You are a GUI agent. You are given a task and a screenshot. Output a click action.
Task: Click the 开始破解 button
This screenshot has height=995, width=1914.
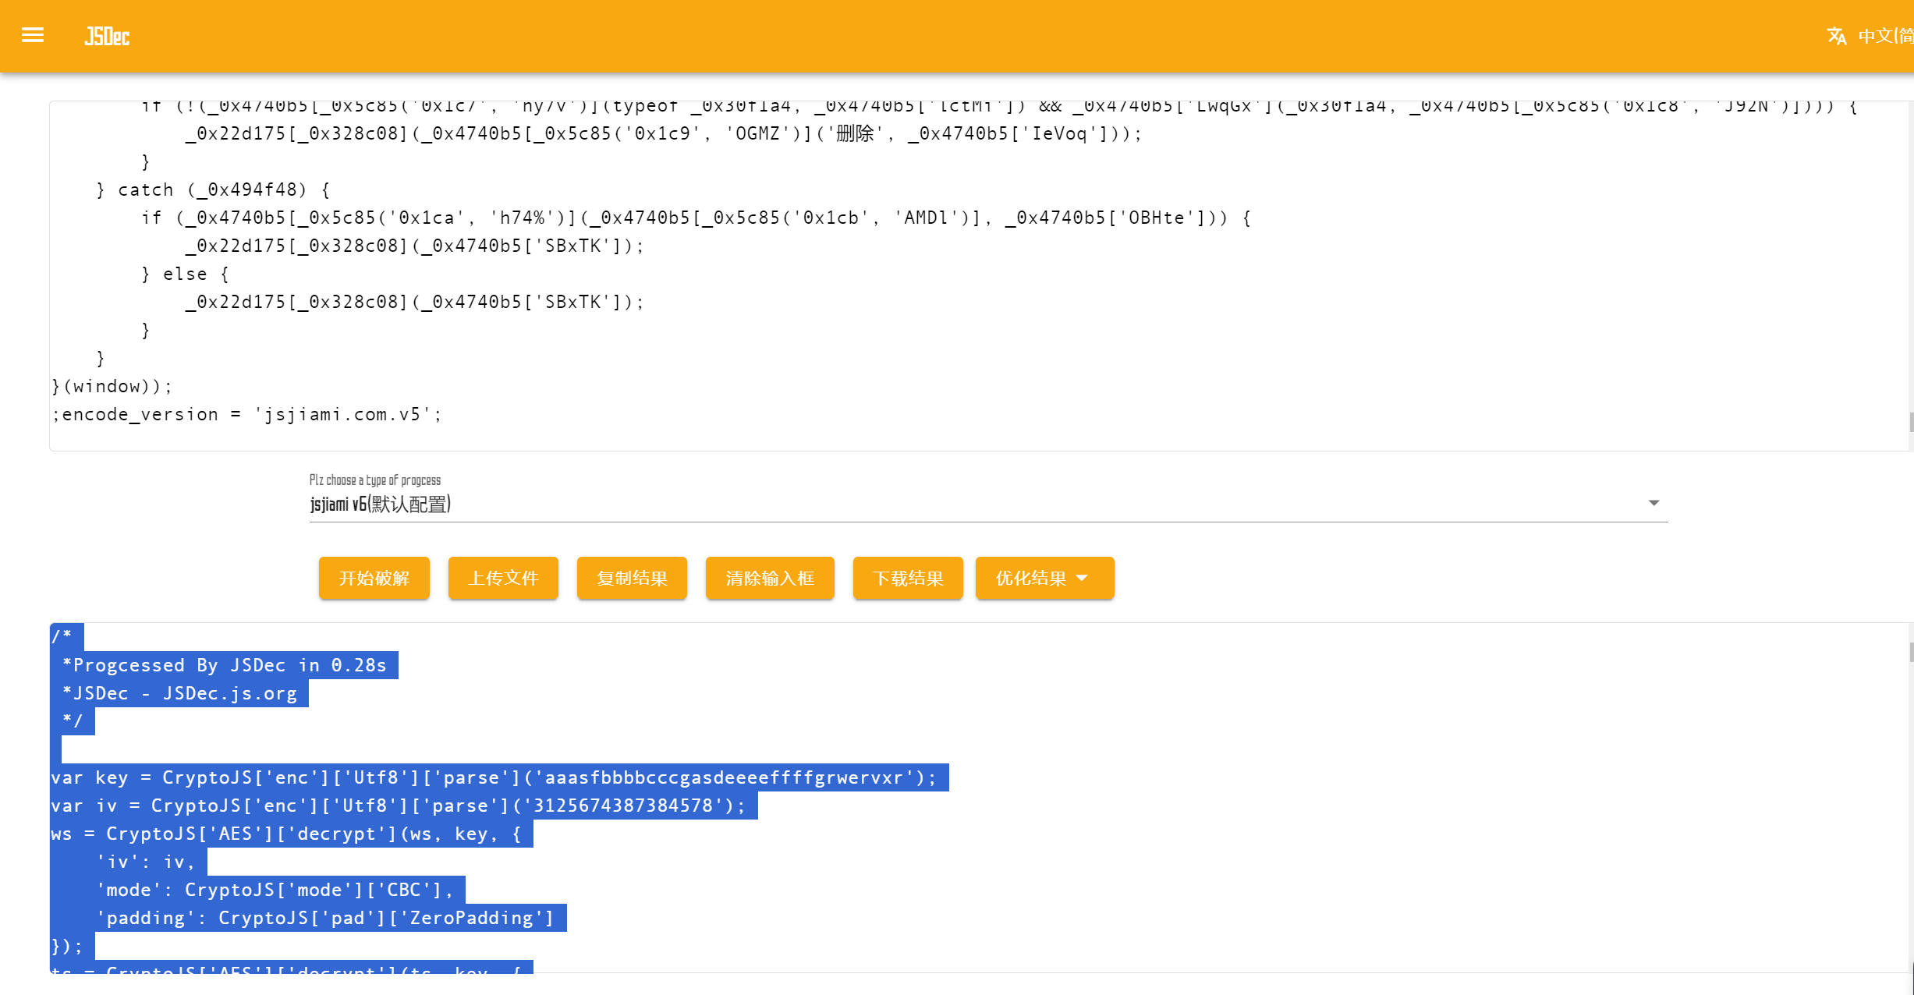[x=374, y=578]
